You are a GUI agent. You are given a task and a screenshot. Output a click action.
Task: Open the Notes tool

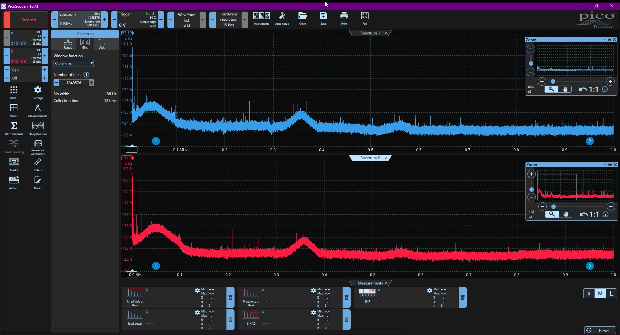(38, 183)
